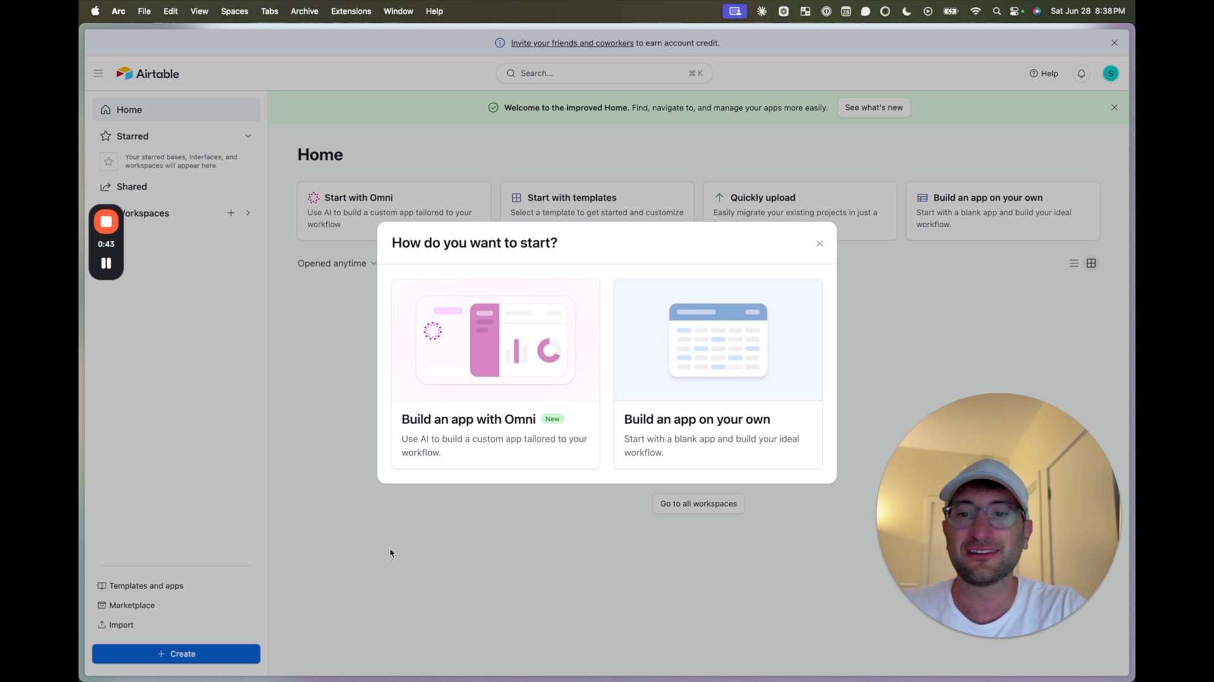Click the battery status icon
Viewport: 1214px width, 682px height.
point(951,11)
